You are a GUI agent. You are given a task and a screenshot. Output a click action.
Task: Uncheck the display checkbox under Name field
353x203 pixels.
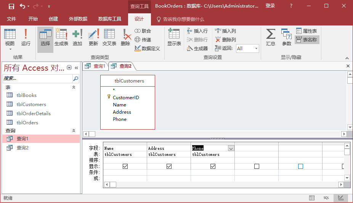click(x=125, y=167)
